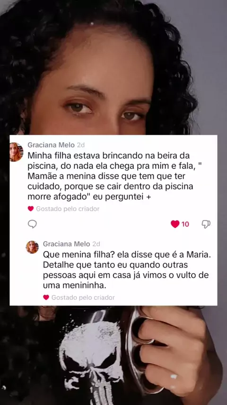Click first 'Gostado pelo criador' heart badge
The image size is (227, 405).
pyautogui.click(x=31, y=209)
